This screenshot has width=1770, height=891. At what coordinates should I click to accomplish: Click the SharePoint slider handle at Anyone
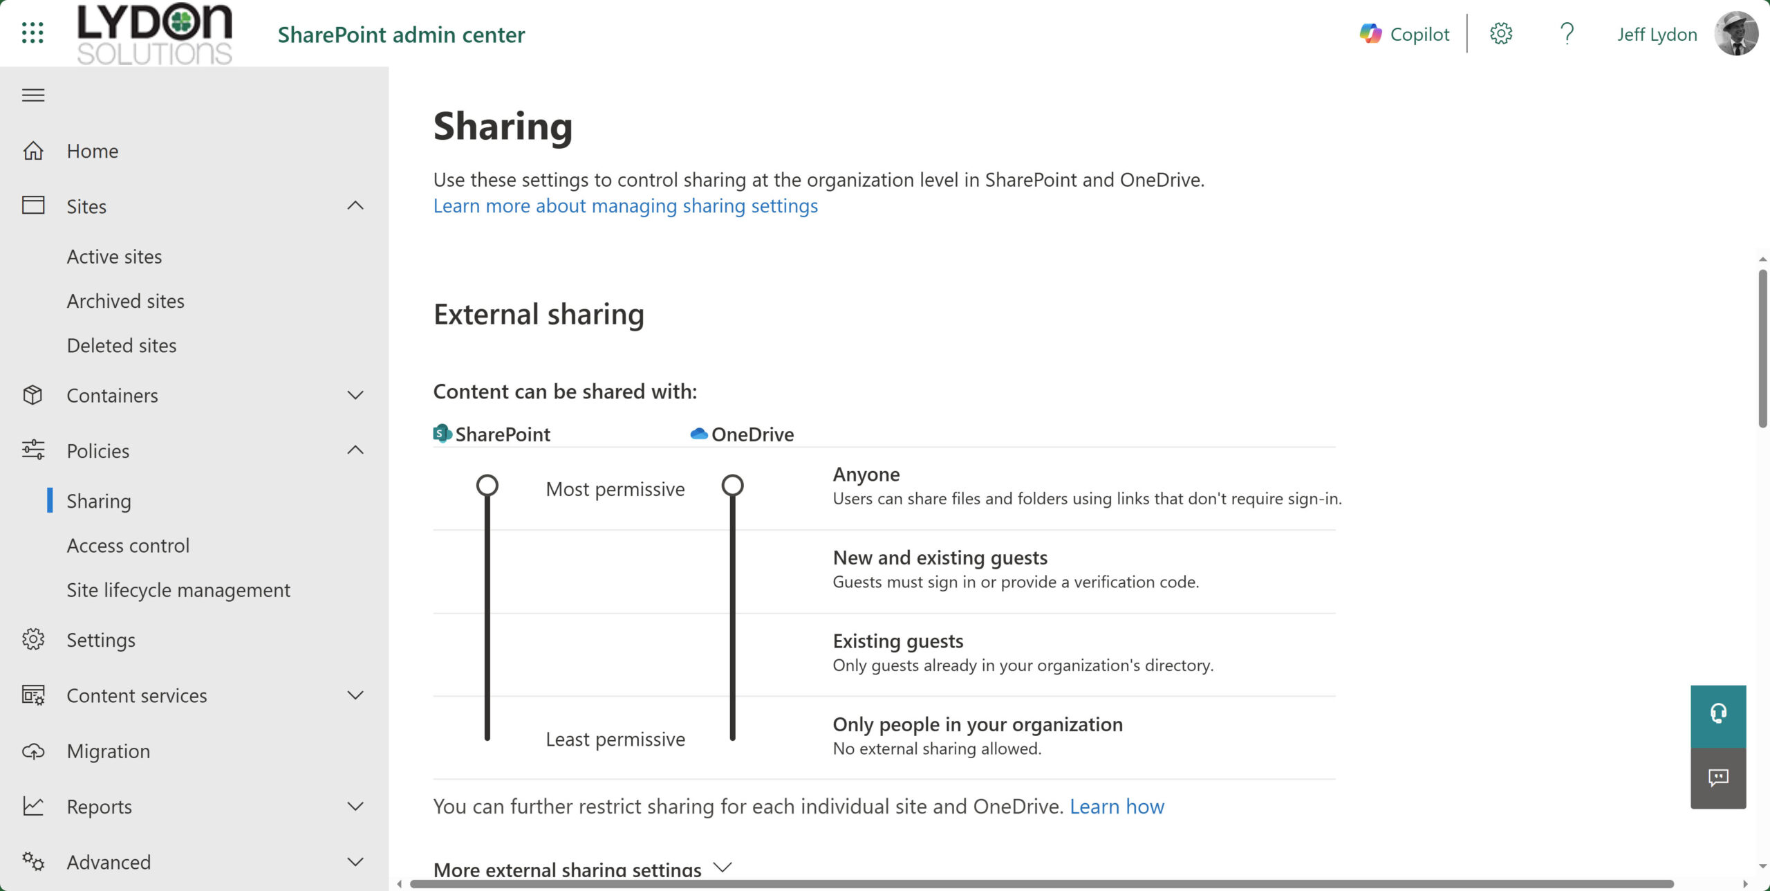[x=487, y=485]
